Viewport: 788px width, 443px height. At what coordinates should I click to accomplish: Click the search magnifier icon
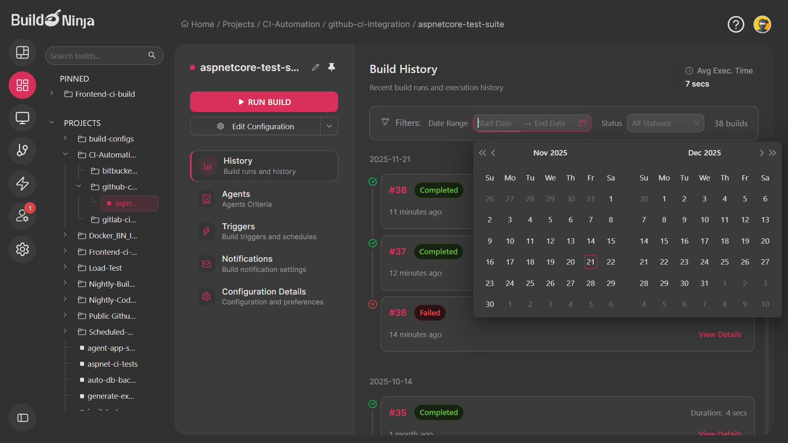[152, 55]
